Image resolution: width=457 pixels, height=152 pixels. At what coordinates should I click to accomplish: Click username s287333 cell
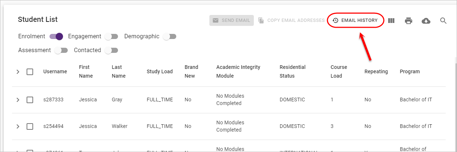point(54,100)
